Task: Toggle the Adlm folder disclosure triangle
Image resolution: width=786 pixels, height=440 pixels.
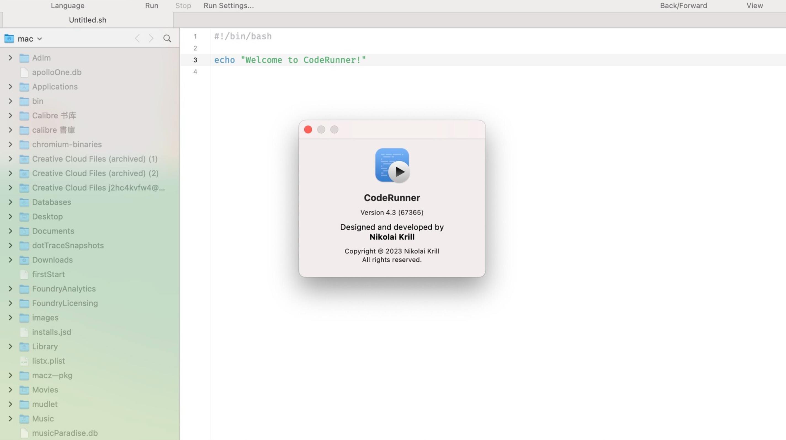Action: click(10, 58)
